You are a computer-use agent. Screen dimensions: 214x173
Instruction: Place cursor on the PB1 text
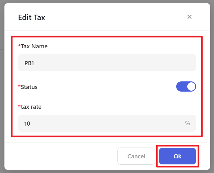click(x=29, y=63)
